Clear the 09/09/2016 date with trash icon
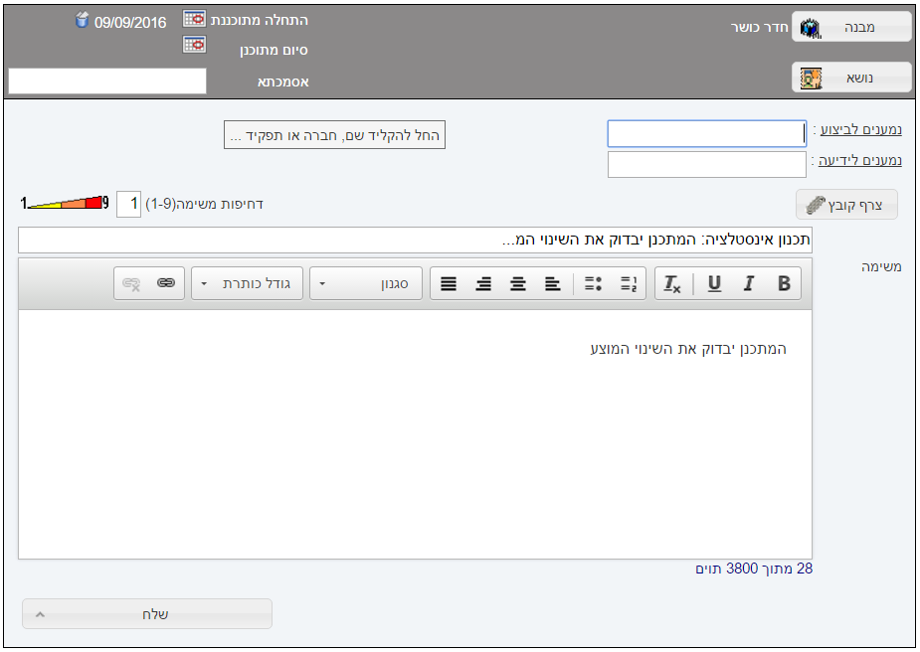This screenshot has height=652, width=920. [83, 21]
